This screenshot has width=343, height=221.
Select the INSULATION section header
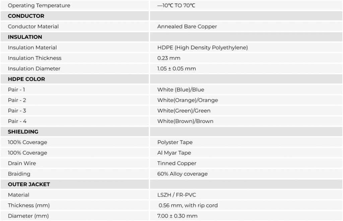25,37
